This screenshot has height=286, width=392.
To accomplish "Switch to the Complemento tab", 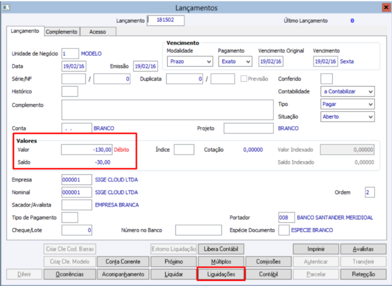I will [62, 32].
